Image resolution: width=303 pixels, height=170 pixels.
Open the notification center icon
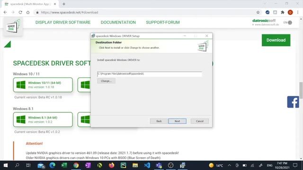(295, 165)
